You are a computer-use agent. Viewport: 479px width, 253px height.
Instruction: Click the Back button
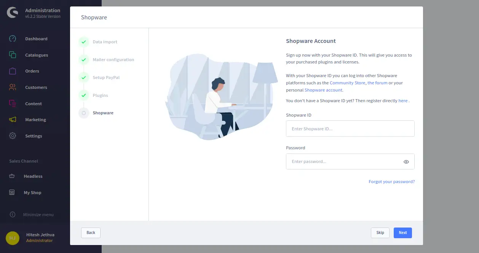(91, 233)
